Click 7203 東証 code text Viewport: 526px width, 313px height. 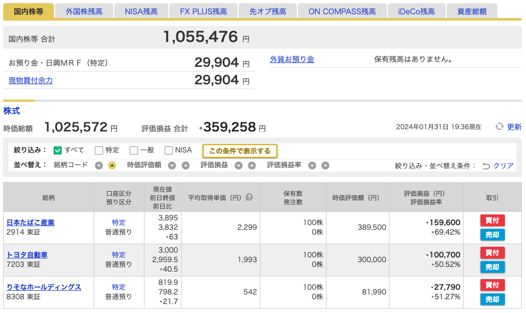click(x=23, y=264)
